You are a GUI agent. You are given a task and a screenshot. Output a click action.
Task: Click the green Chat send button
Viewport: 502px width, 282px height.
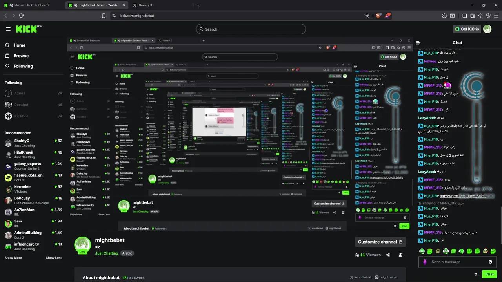pyautogui.click(x=489, y=274)
